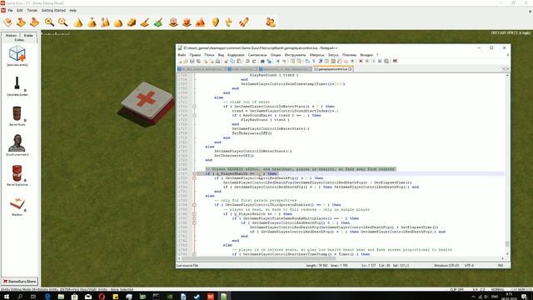The width and height of the screenshot is (533, 300).
Task: Click the Zoom In magnifier in GameGuru toolbar
Action: click(50, 22)
